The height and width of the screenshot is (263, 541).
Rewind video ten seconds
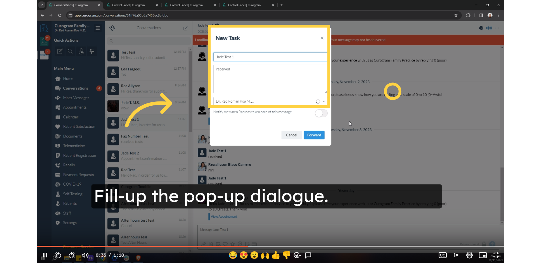click(58, 255)
